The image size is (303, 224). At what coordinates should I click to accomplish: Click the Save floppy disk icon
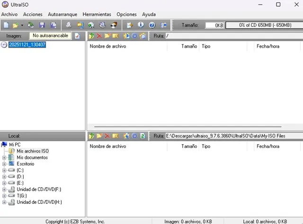42,25
